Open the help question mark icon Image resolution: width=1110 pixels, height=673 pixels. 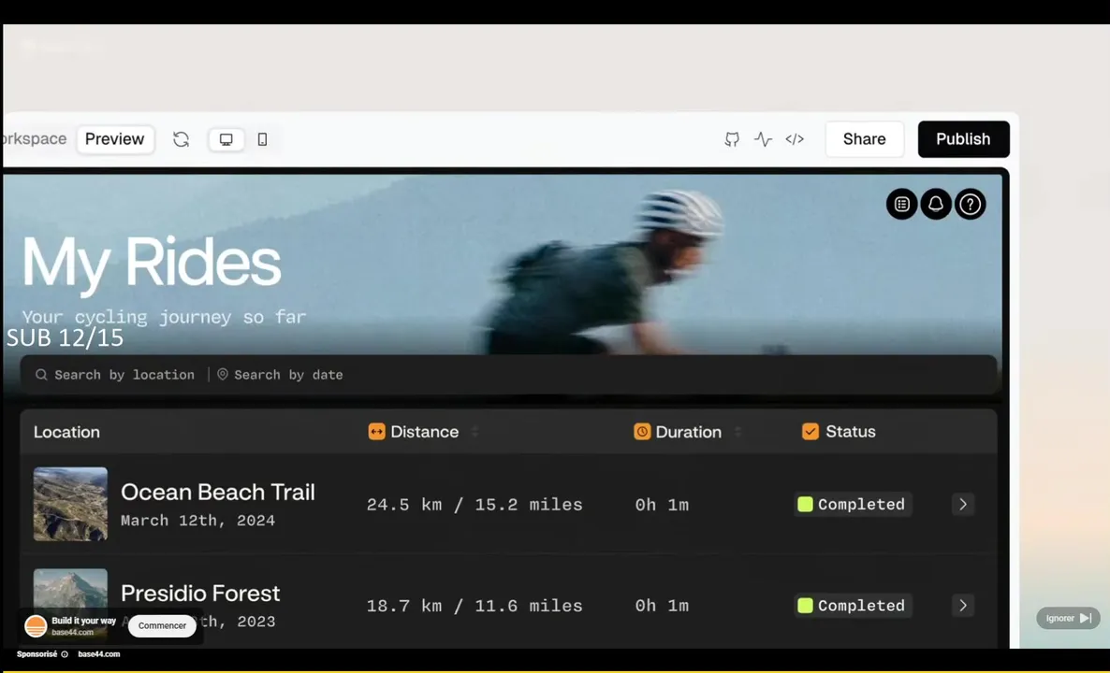(x=970, y=205)
